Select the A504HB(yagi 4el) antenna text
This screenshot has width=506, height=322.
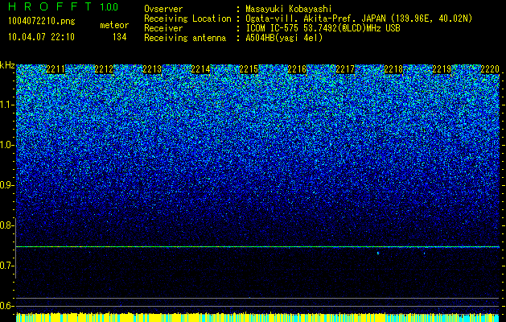(284, 38)
